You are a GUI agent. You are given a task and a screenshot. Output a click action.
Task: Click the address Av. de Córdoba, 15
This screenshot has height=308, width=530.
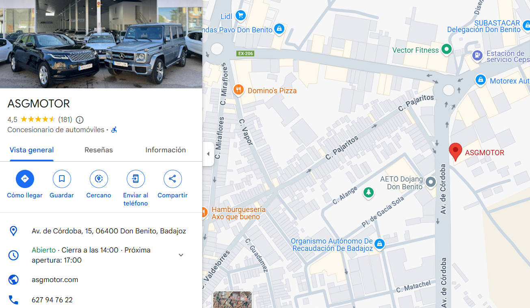[109, 231]
